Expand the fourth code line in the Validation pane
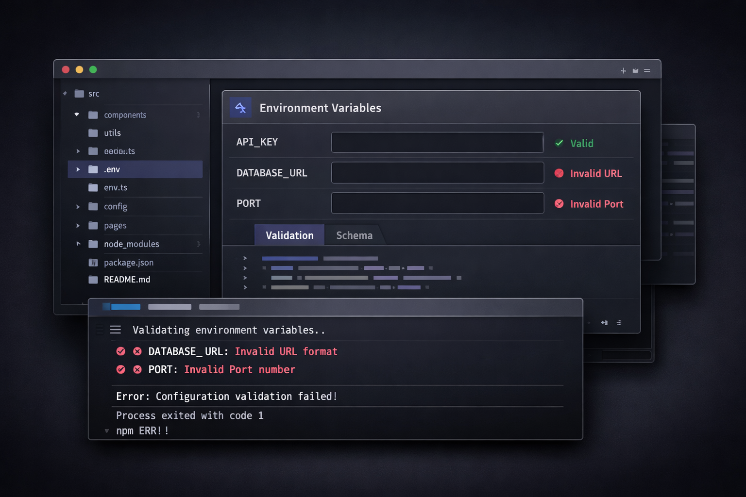This screenshot has height=497, width=746. [x=245, y=287]
